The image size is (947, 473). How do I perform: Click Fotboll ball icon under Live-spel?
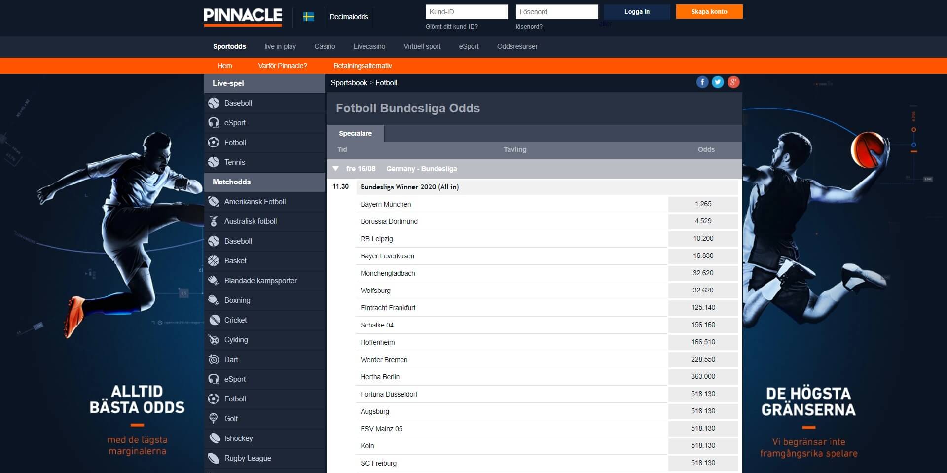[x=214, y=143]
